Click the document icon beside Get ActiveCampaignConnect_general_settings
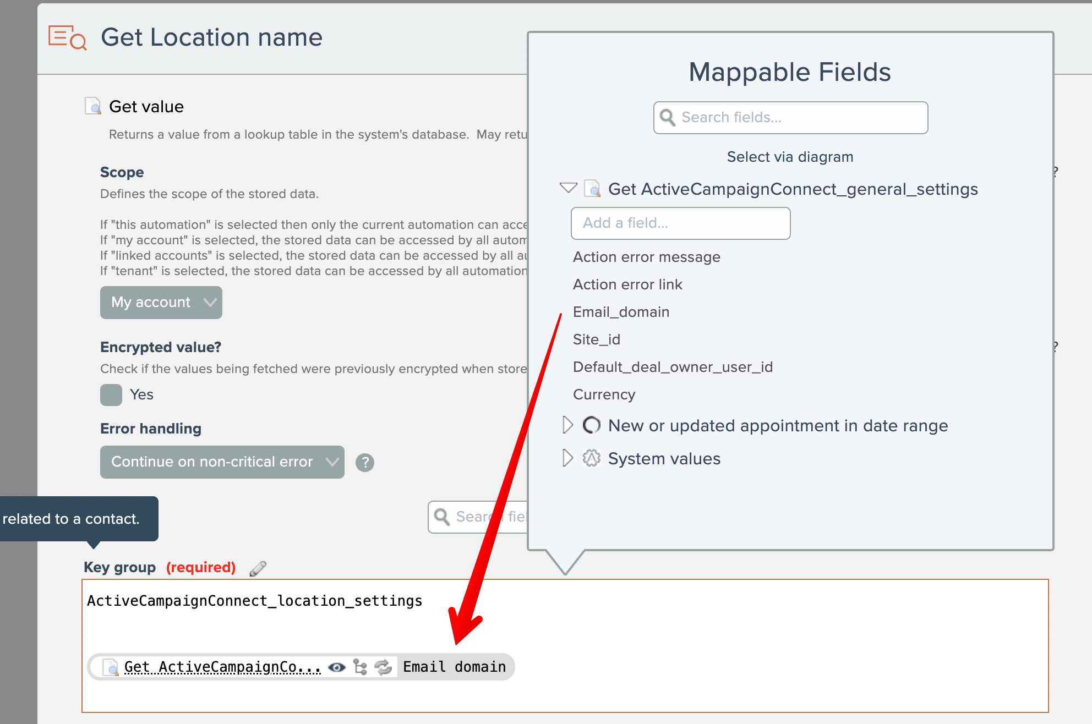 tap(592, 189)
